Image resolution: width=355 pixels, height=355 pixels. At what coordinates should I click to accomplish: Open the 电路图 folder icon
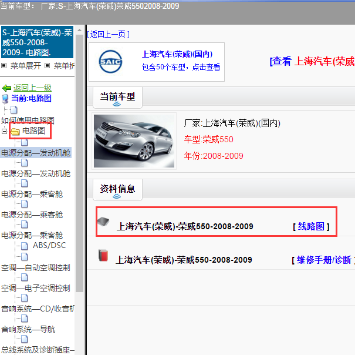click(15, 131)
